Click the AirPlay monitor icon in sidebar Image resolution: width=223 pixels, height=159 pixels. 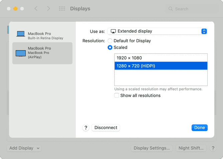[x=21, y=54]
